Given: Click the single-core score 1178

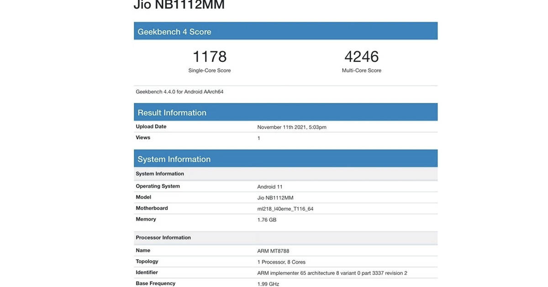Looking at the screenshot, I should coord(209,56).
